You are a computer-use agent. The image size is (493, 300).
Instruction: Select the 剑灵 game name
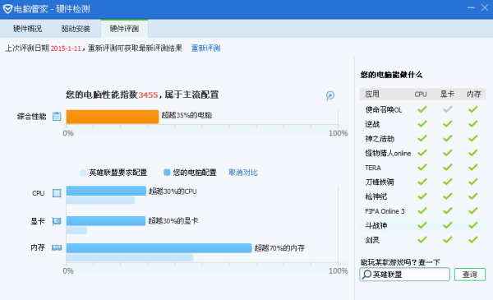[x=372, y=240]
